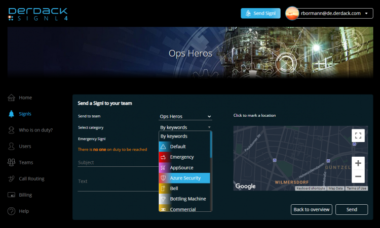380x228 pixels.
Task: Click the Home house icon
Action: (x=11, y=98)
